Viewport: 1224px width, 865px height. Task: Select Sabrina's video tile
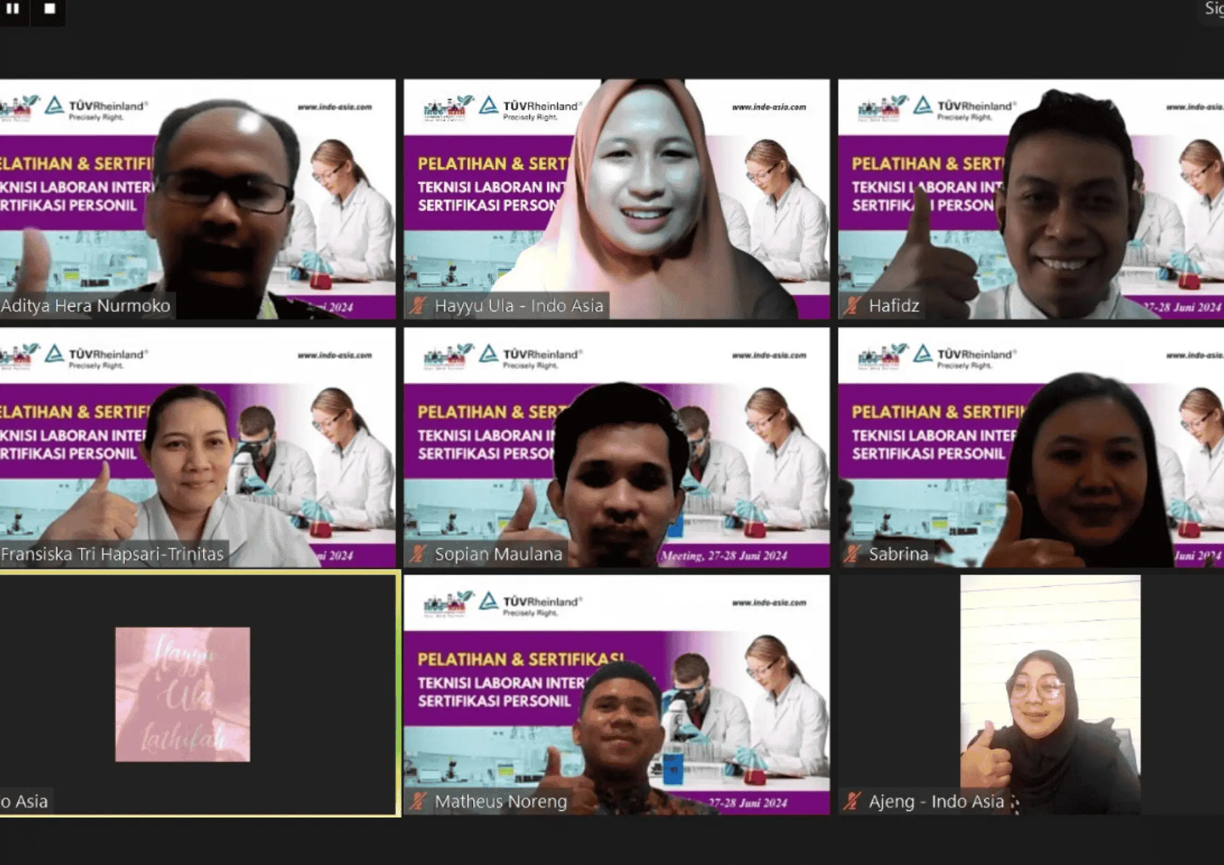1031,447
